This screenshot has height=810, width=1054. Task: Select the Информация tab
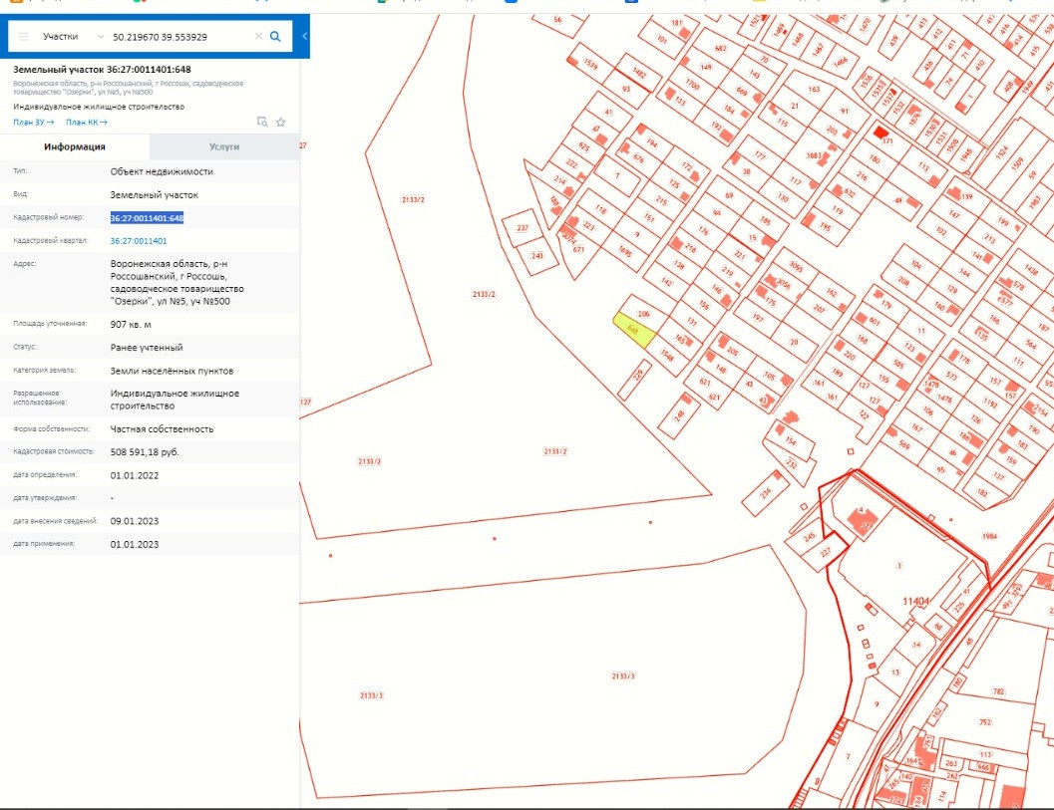[75, 146]
